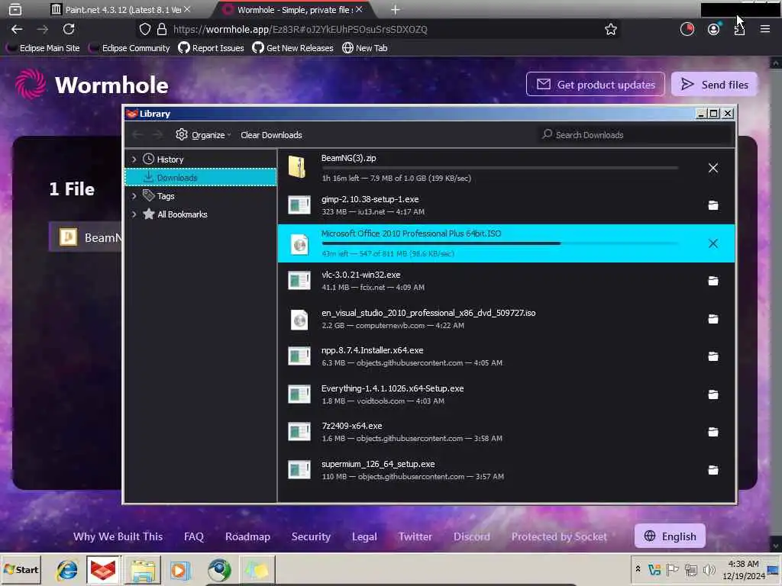Click the Microsoft Office download progress bar
This screenshot has height=586, width=782.
pyautogui.click(x=499, y=243)
